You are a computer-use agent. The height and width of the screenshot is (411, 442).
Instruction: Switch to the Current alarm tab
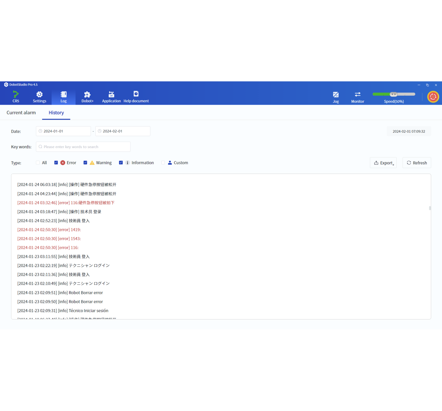21,113
